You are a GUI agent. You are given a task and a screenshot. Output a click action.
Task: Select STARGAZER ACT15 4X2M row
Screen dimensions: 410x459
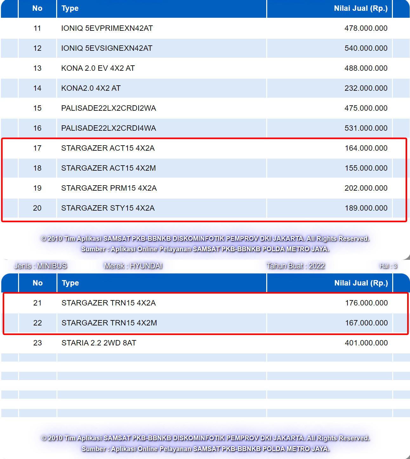tap(109, 168)
